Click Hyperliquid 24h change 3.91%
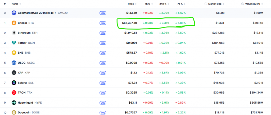Image resolution: width=271 pixels, height=115 pixels. (x=164, y=103)
